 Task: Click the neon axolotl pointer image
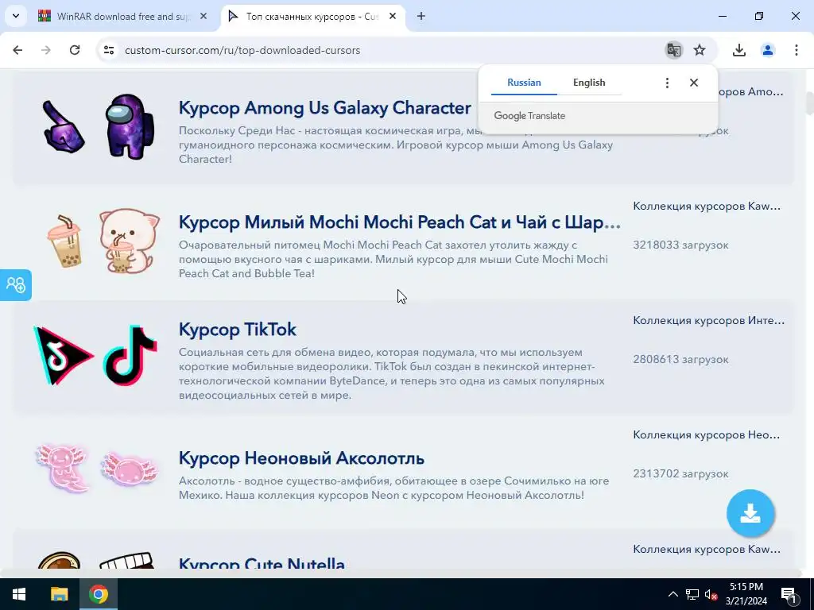pos(63,467)
